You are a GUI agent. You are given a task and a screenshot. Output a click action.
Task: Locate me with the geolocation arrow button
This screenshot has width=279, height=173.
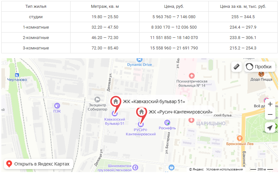tap(270, 127)
